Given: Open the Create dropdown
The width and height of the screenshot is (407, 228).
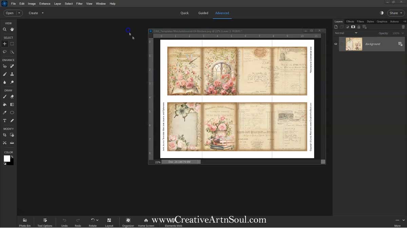Looking at the screenshot, I should coord(36,13).
